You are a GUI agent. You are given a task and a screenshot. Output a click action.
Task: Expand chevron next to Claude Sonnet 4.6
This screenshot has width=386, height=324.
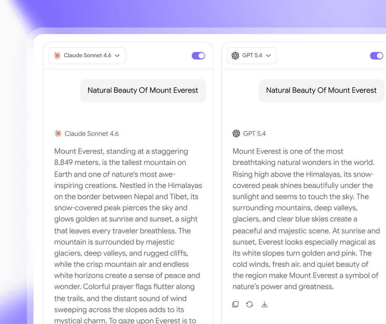click(117, 56)
